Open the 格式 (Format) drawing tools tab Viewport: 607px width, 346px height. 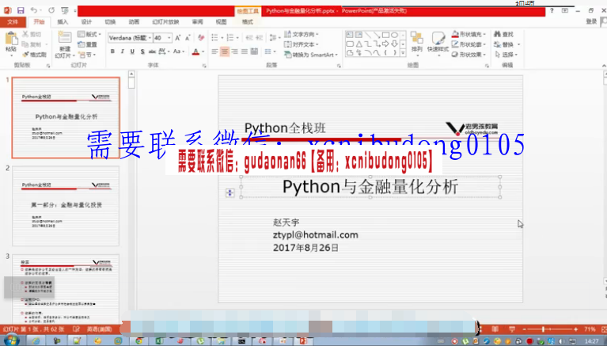point(248,21)
